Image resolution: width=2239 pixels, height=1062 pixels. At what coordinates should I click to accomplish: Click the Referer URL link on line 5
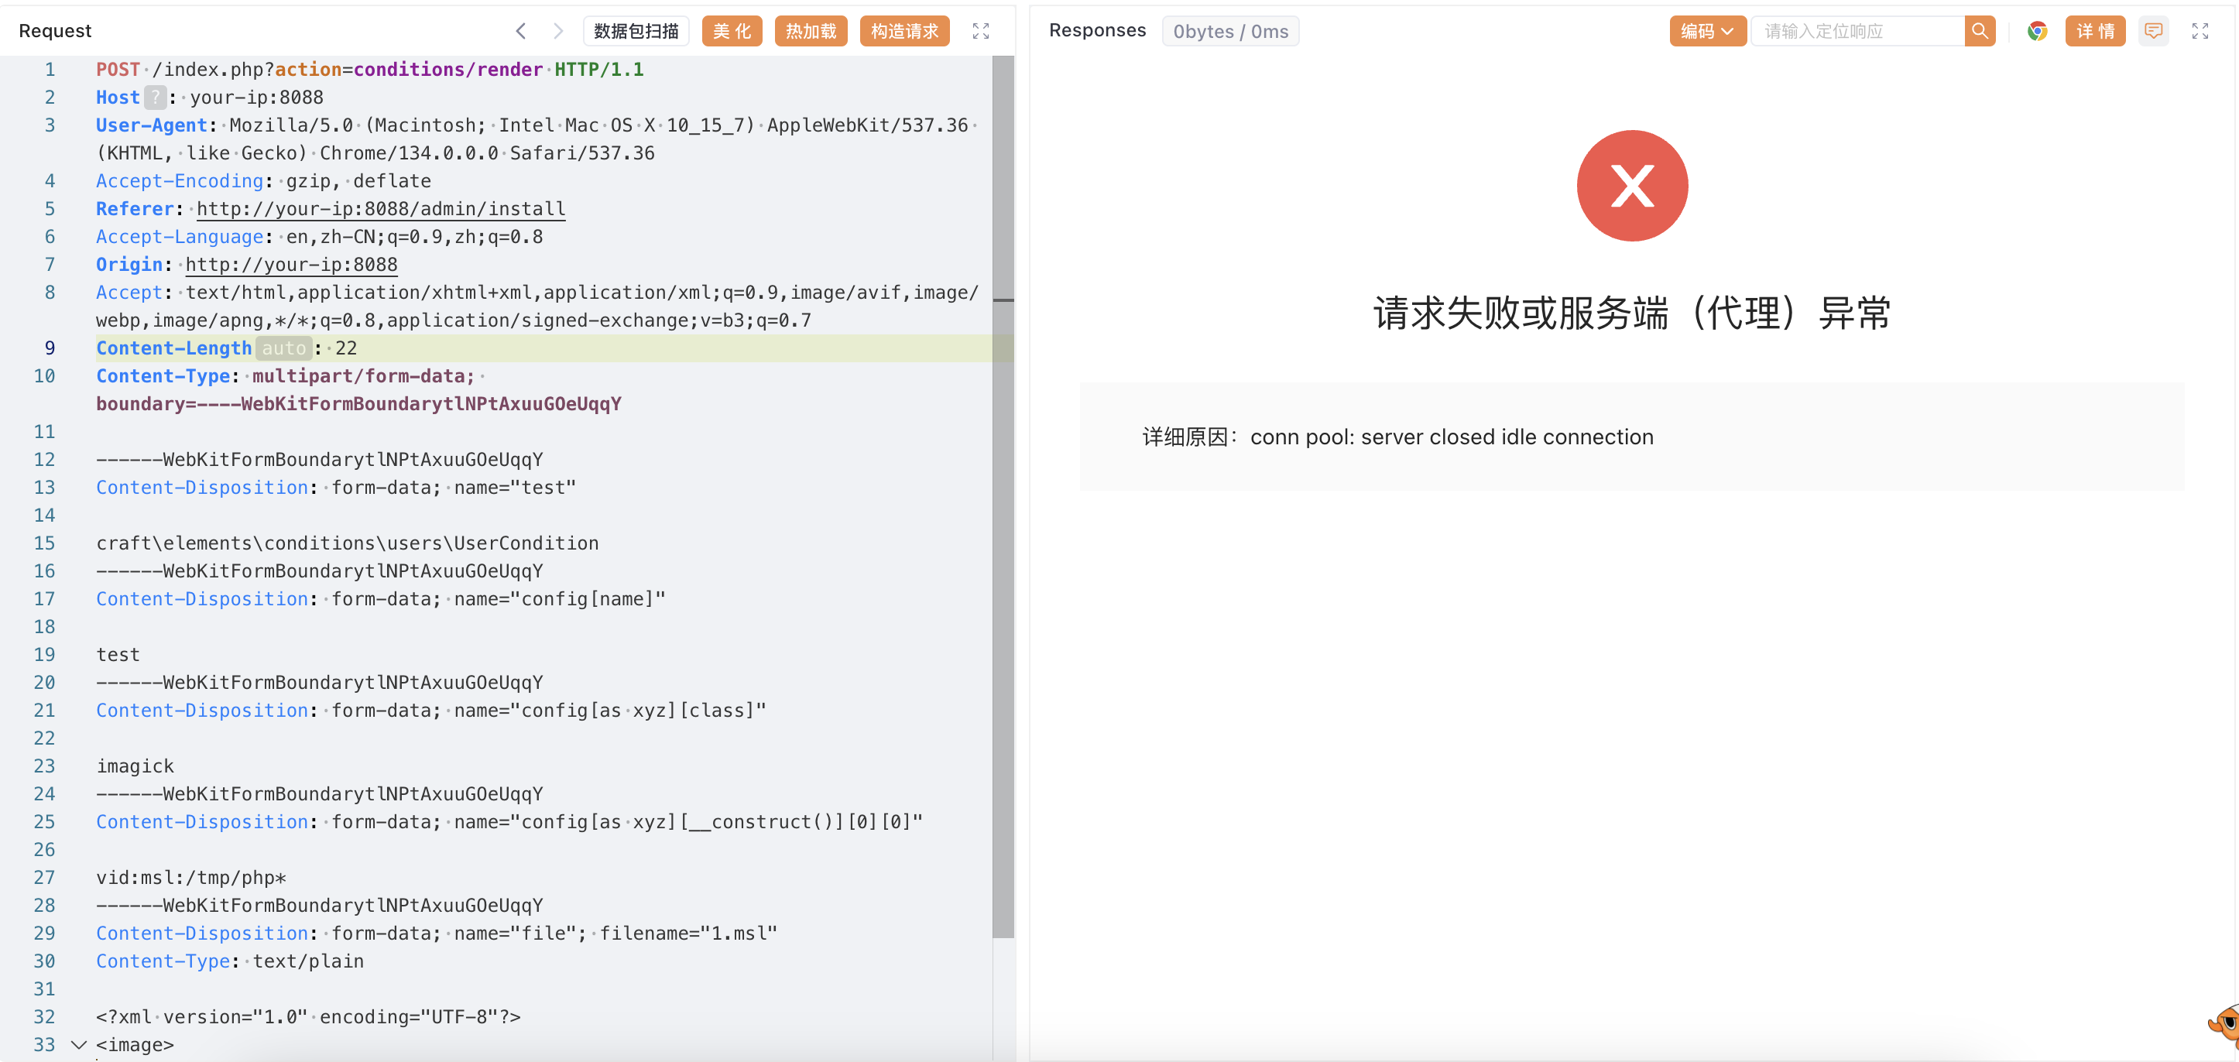click(x=381, y=208)
